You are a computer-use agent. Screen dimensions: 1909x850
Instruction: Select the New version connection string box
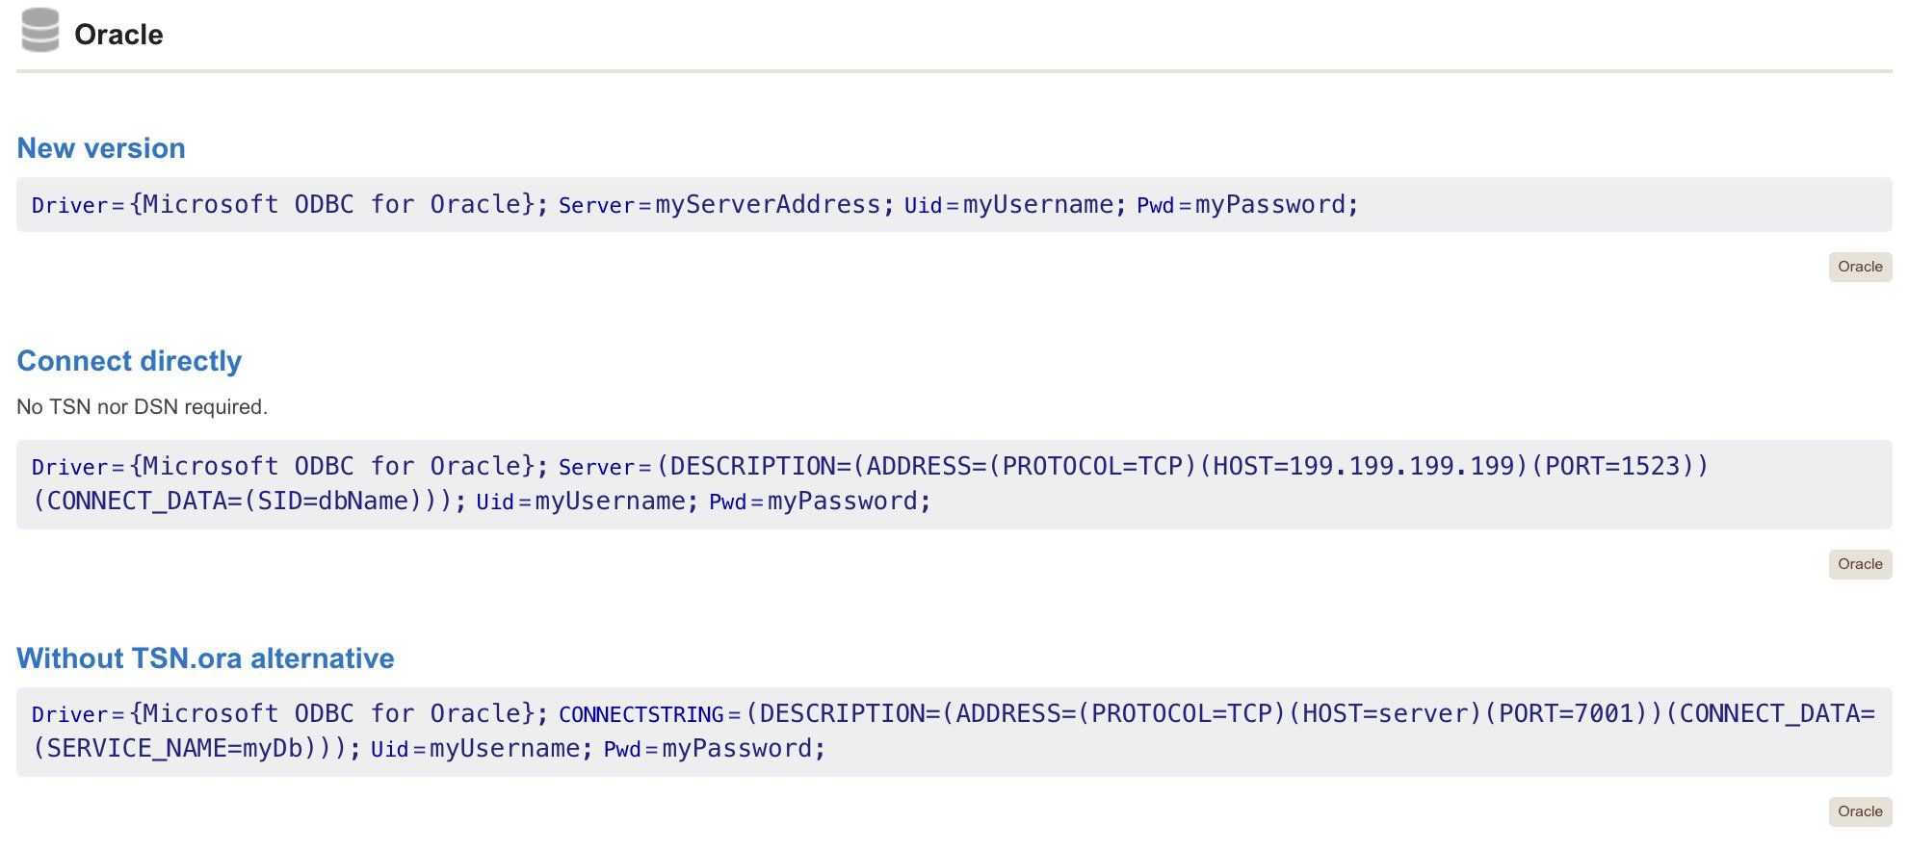pos(954,204)
